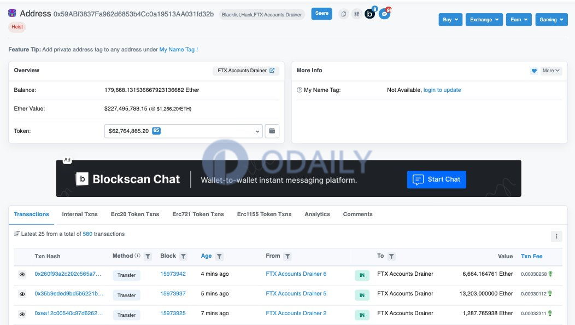Click the info icon next to Method
575x325 pixels.
138,256
